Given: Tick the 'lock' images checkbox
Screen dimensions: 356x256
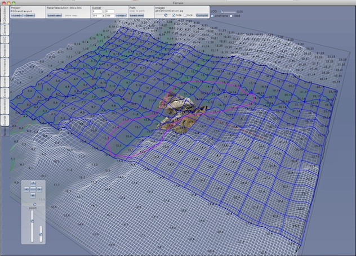Looking at the screenshot, I should tap(185, 15).
